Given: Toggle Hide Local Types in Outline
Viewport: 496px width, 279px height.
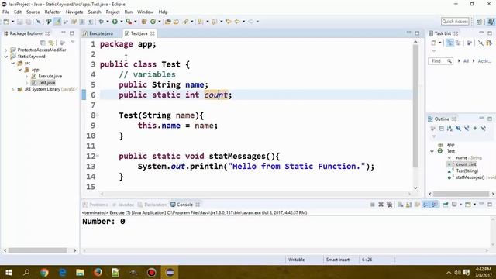Looking at the screenshot, I should pyautogui.click(x=484, y=128).
